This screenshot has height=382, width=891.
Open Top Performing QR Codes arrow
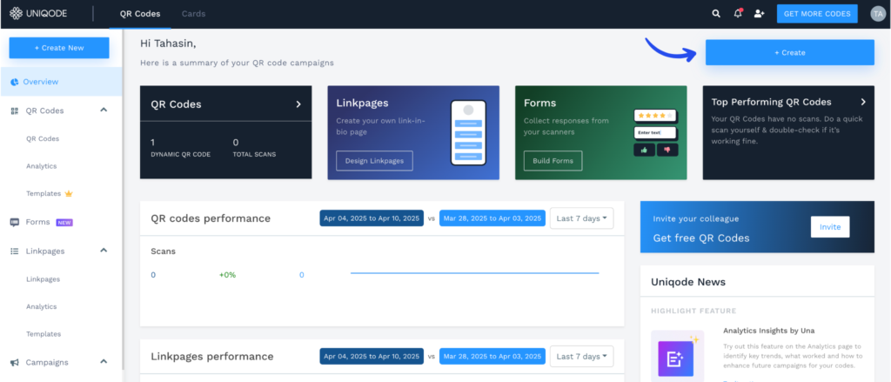point(863,102)
